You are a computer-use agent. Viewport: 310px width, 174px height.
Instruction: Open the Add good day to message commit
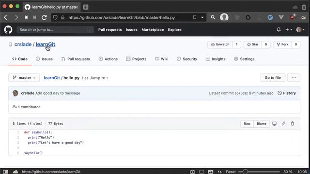pyautogui.click(x=58, y=93)
